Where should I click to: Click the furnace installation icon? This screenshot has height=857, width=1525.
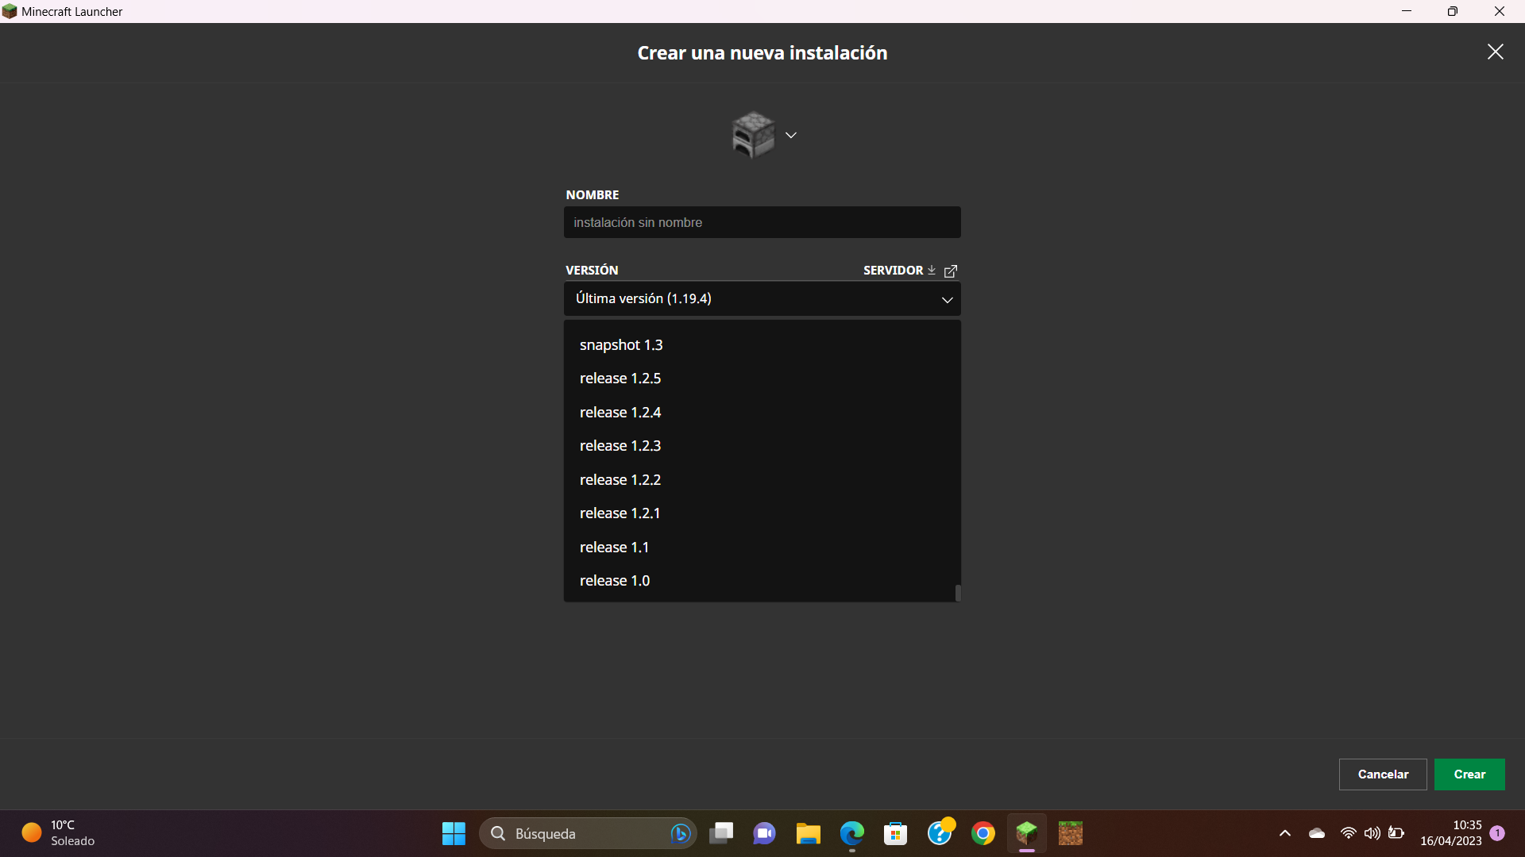(752, 135)
